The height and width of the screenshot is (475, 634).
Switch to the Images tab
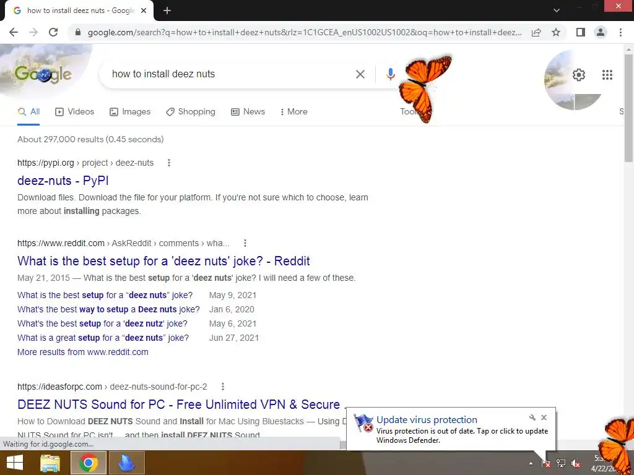tap(130, 112)
